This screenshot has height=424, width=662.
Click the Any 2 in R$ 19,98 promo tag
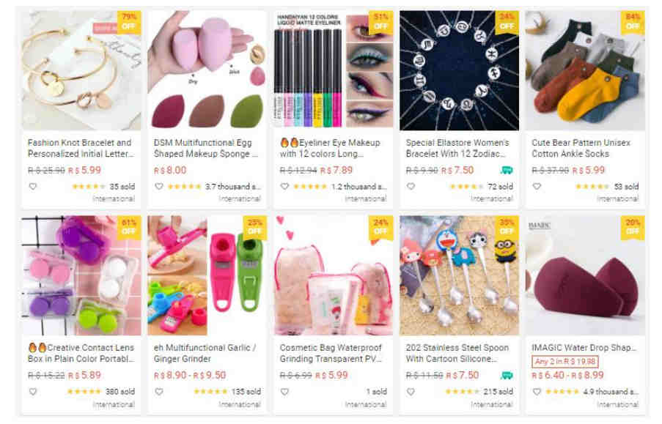[x=565, y=362]
